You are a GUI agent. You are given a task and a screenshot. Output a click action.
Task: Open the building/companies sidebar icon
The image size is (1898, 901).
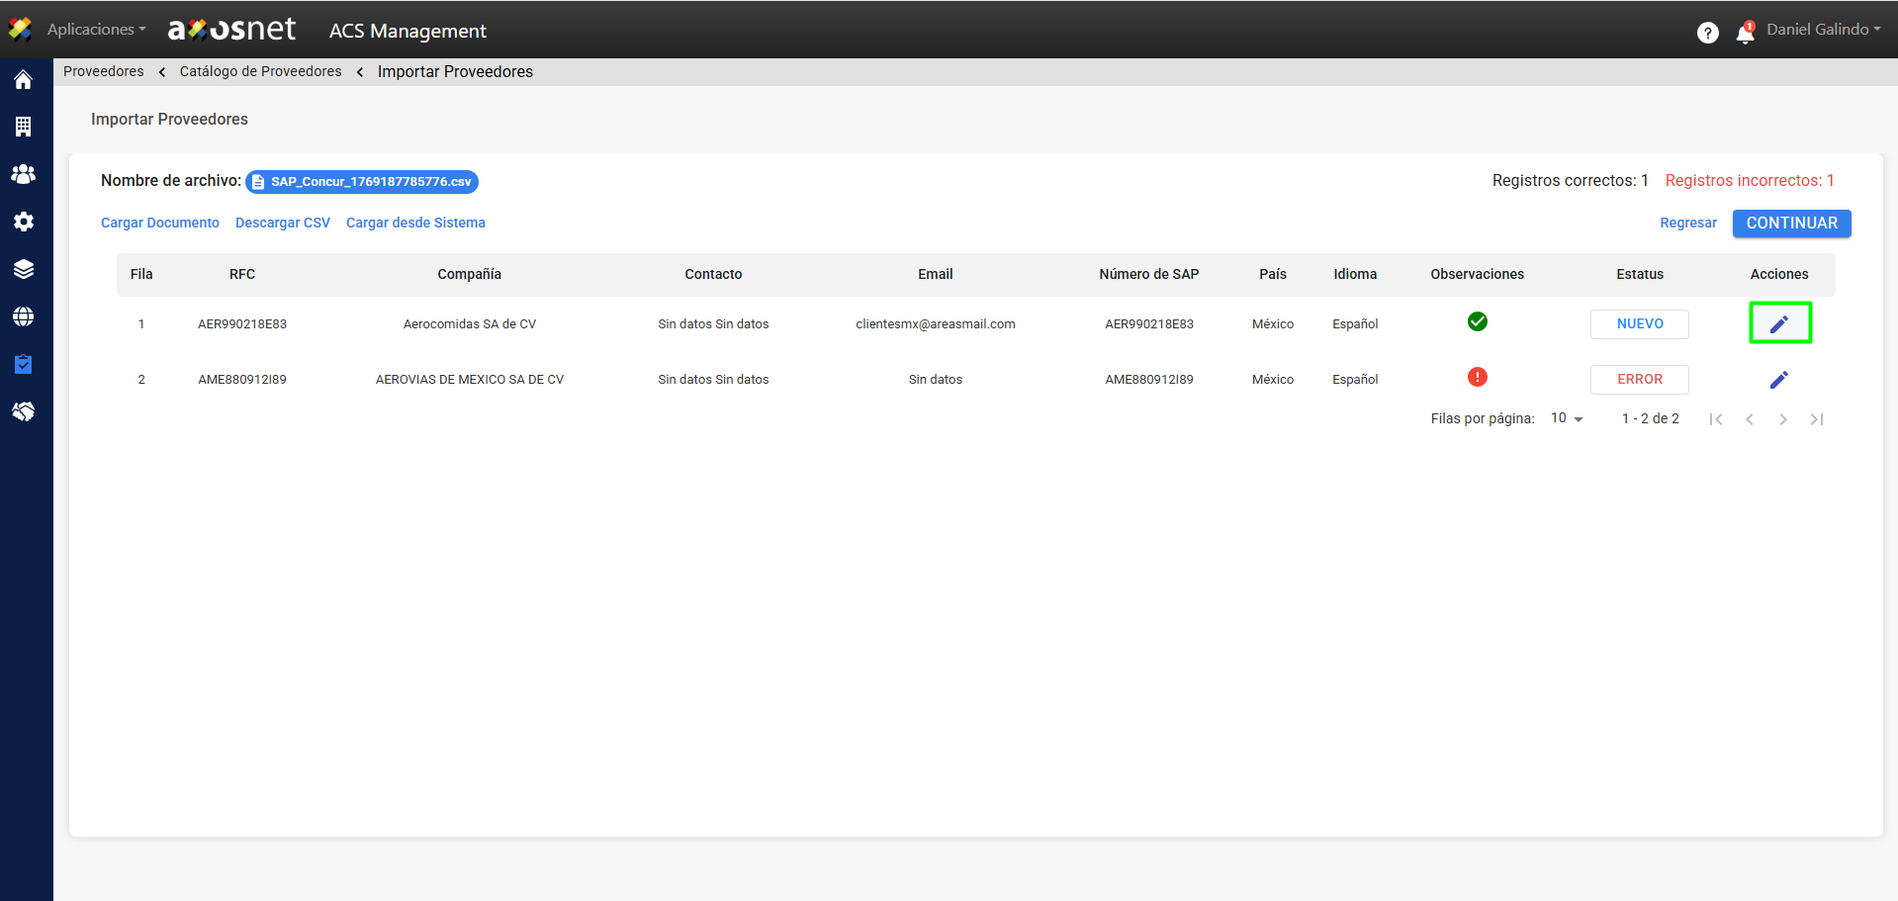24,127
